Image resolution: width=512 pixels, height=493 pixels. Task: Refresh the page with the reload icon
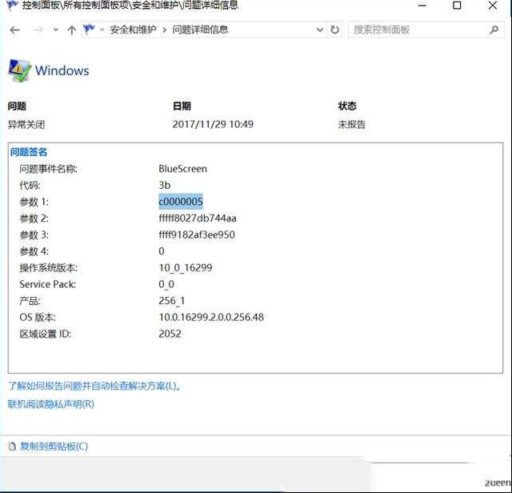334,30
